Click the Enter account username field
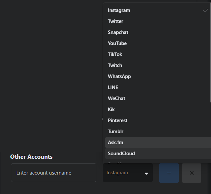The width and height of the screenshot is (211, 194). [54, 173]
